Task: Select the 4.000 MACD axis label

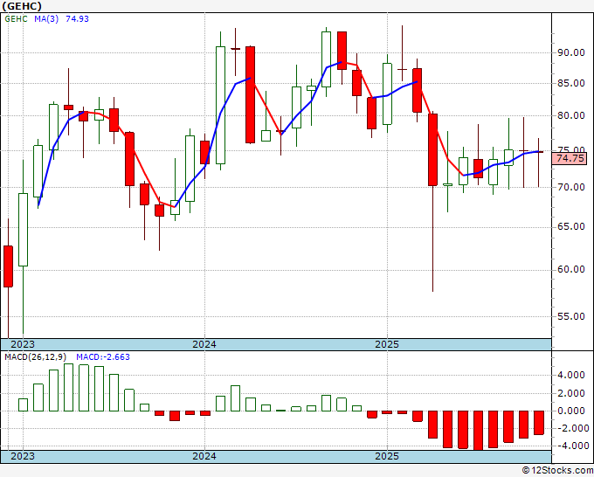Action: pyautogui.click(x=571, y=376)
